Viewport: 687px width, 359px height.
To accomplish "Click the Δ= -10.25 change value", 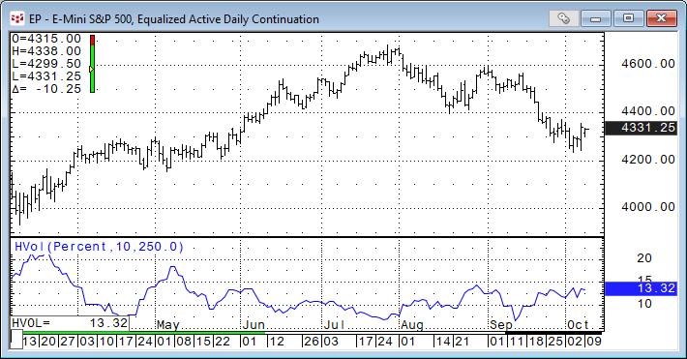I will pyautogui.click(x=46, y=89).
